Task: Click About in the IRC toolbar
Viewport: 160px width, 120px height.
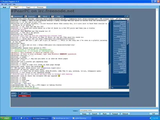Action: [x=44, y=16]
